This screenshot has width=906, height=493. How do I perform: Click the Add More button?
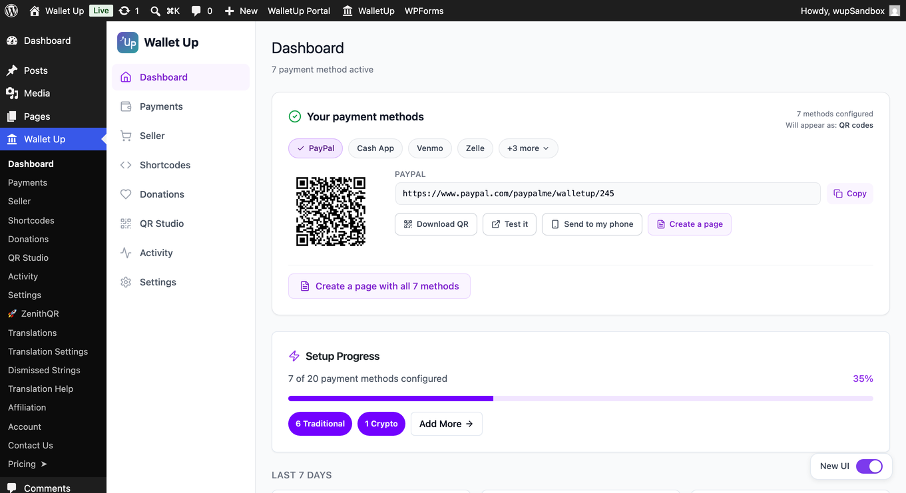coord(447,424)
